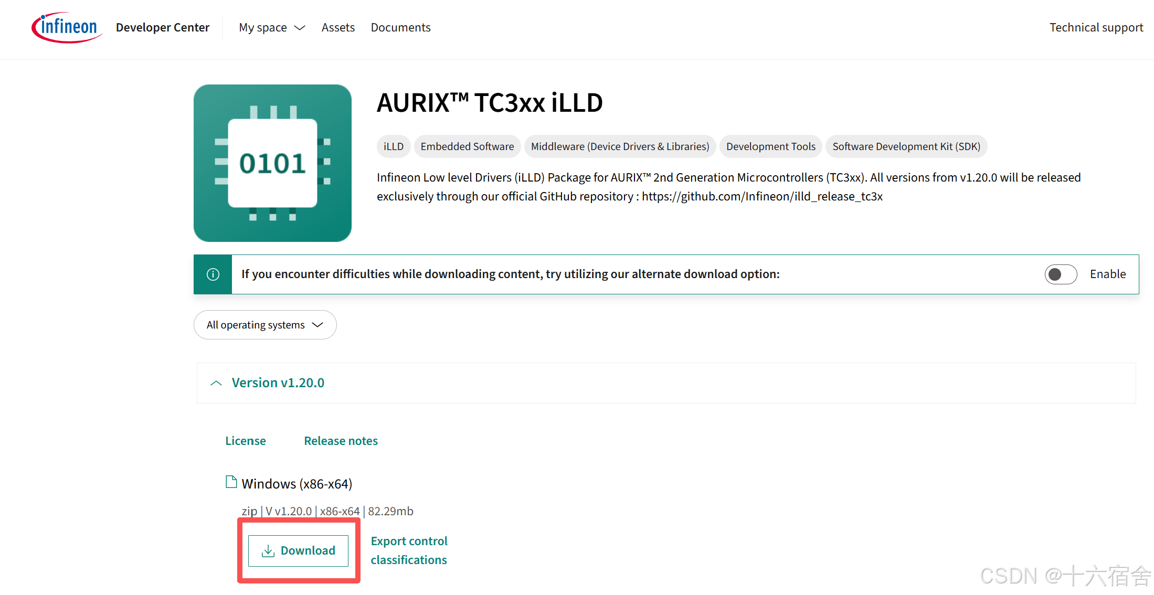Click the Developer Center title
The image size is (1154, 595).
[163, 27]
